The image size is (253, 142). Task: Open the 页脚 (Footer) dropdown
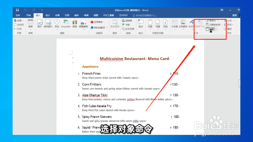[158, 24]
